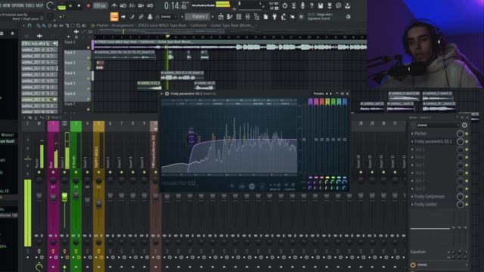Open the mixer output (none) dropdown at bottom
484x272 pixels.
click(x=442, y=265)
